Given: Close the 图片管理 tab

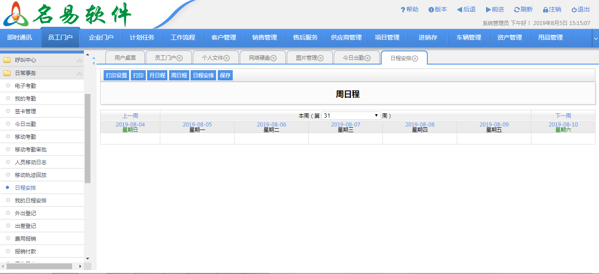Looking at the screenshot, I should tap(321, 57).
